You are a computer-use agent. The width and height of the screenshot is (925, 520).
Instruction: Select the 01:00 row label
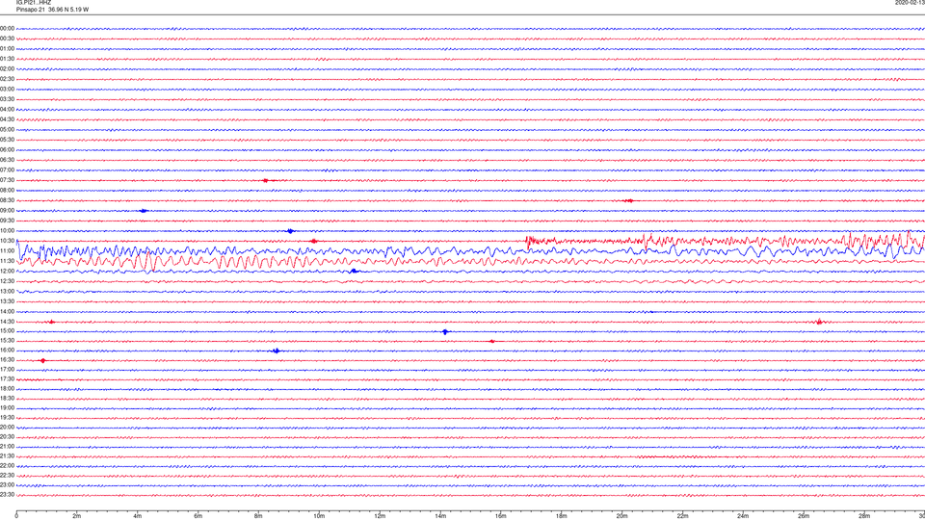click(x=7, y=48)
